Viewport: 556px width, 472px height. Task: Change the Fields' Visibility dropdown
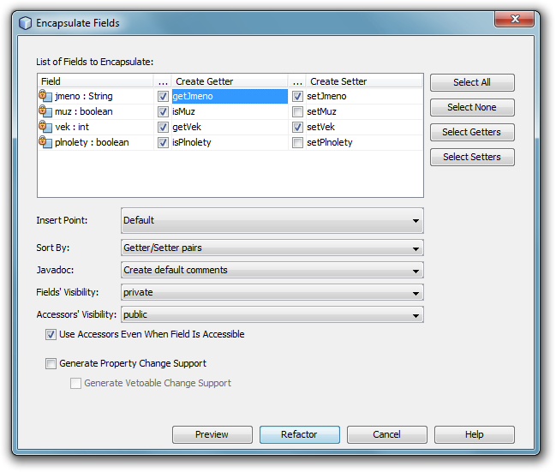pyautogui.click(x=272, y=293)
